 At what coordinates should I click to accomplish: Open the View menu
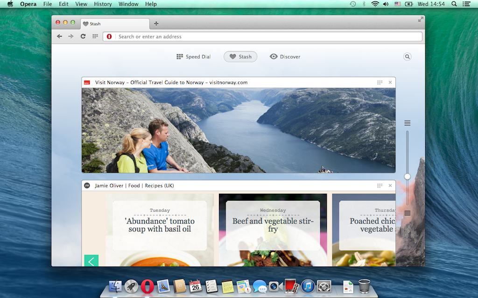click(81, 4)
